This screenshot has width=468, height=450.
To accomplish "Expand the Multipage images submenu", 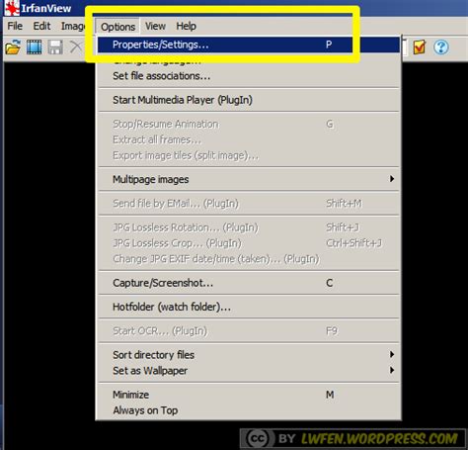I will pyautogui.click(x=249, y=179).
